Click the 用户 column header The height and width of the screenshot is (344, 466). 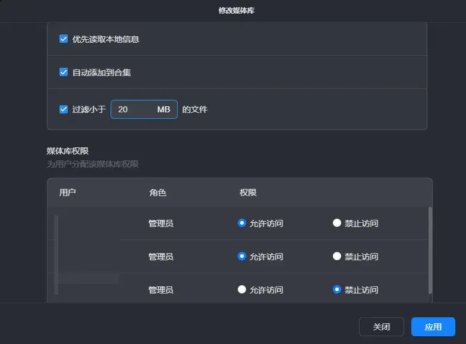click(x=68, y=192)
